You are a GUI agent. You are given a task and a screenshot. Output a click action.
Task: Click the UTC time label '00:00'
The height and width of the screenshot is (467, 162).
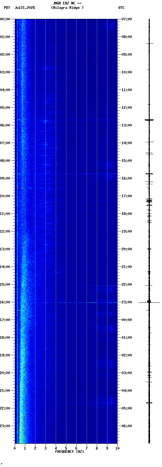pyautogui.click(x=126, y=320)
